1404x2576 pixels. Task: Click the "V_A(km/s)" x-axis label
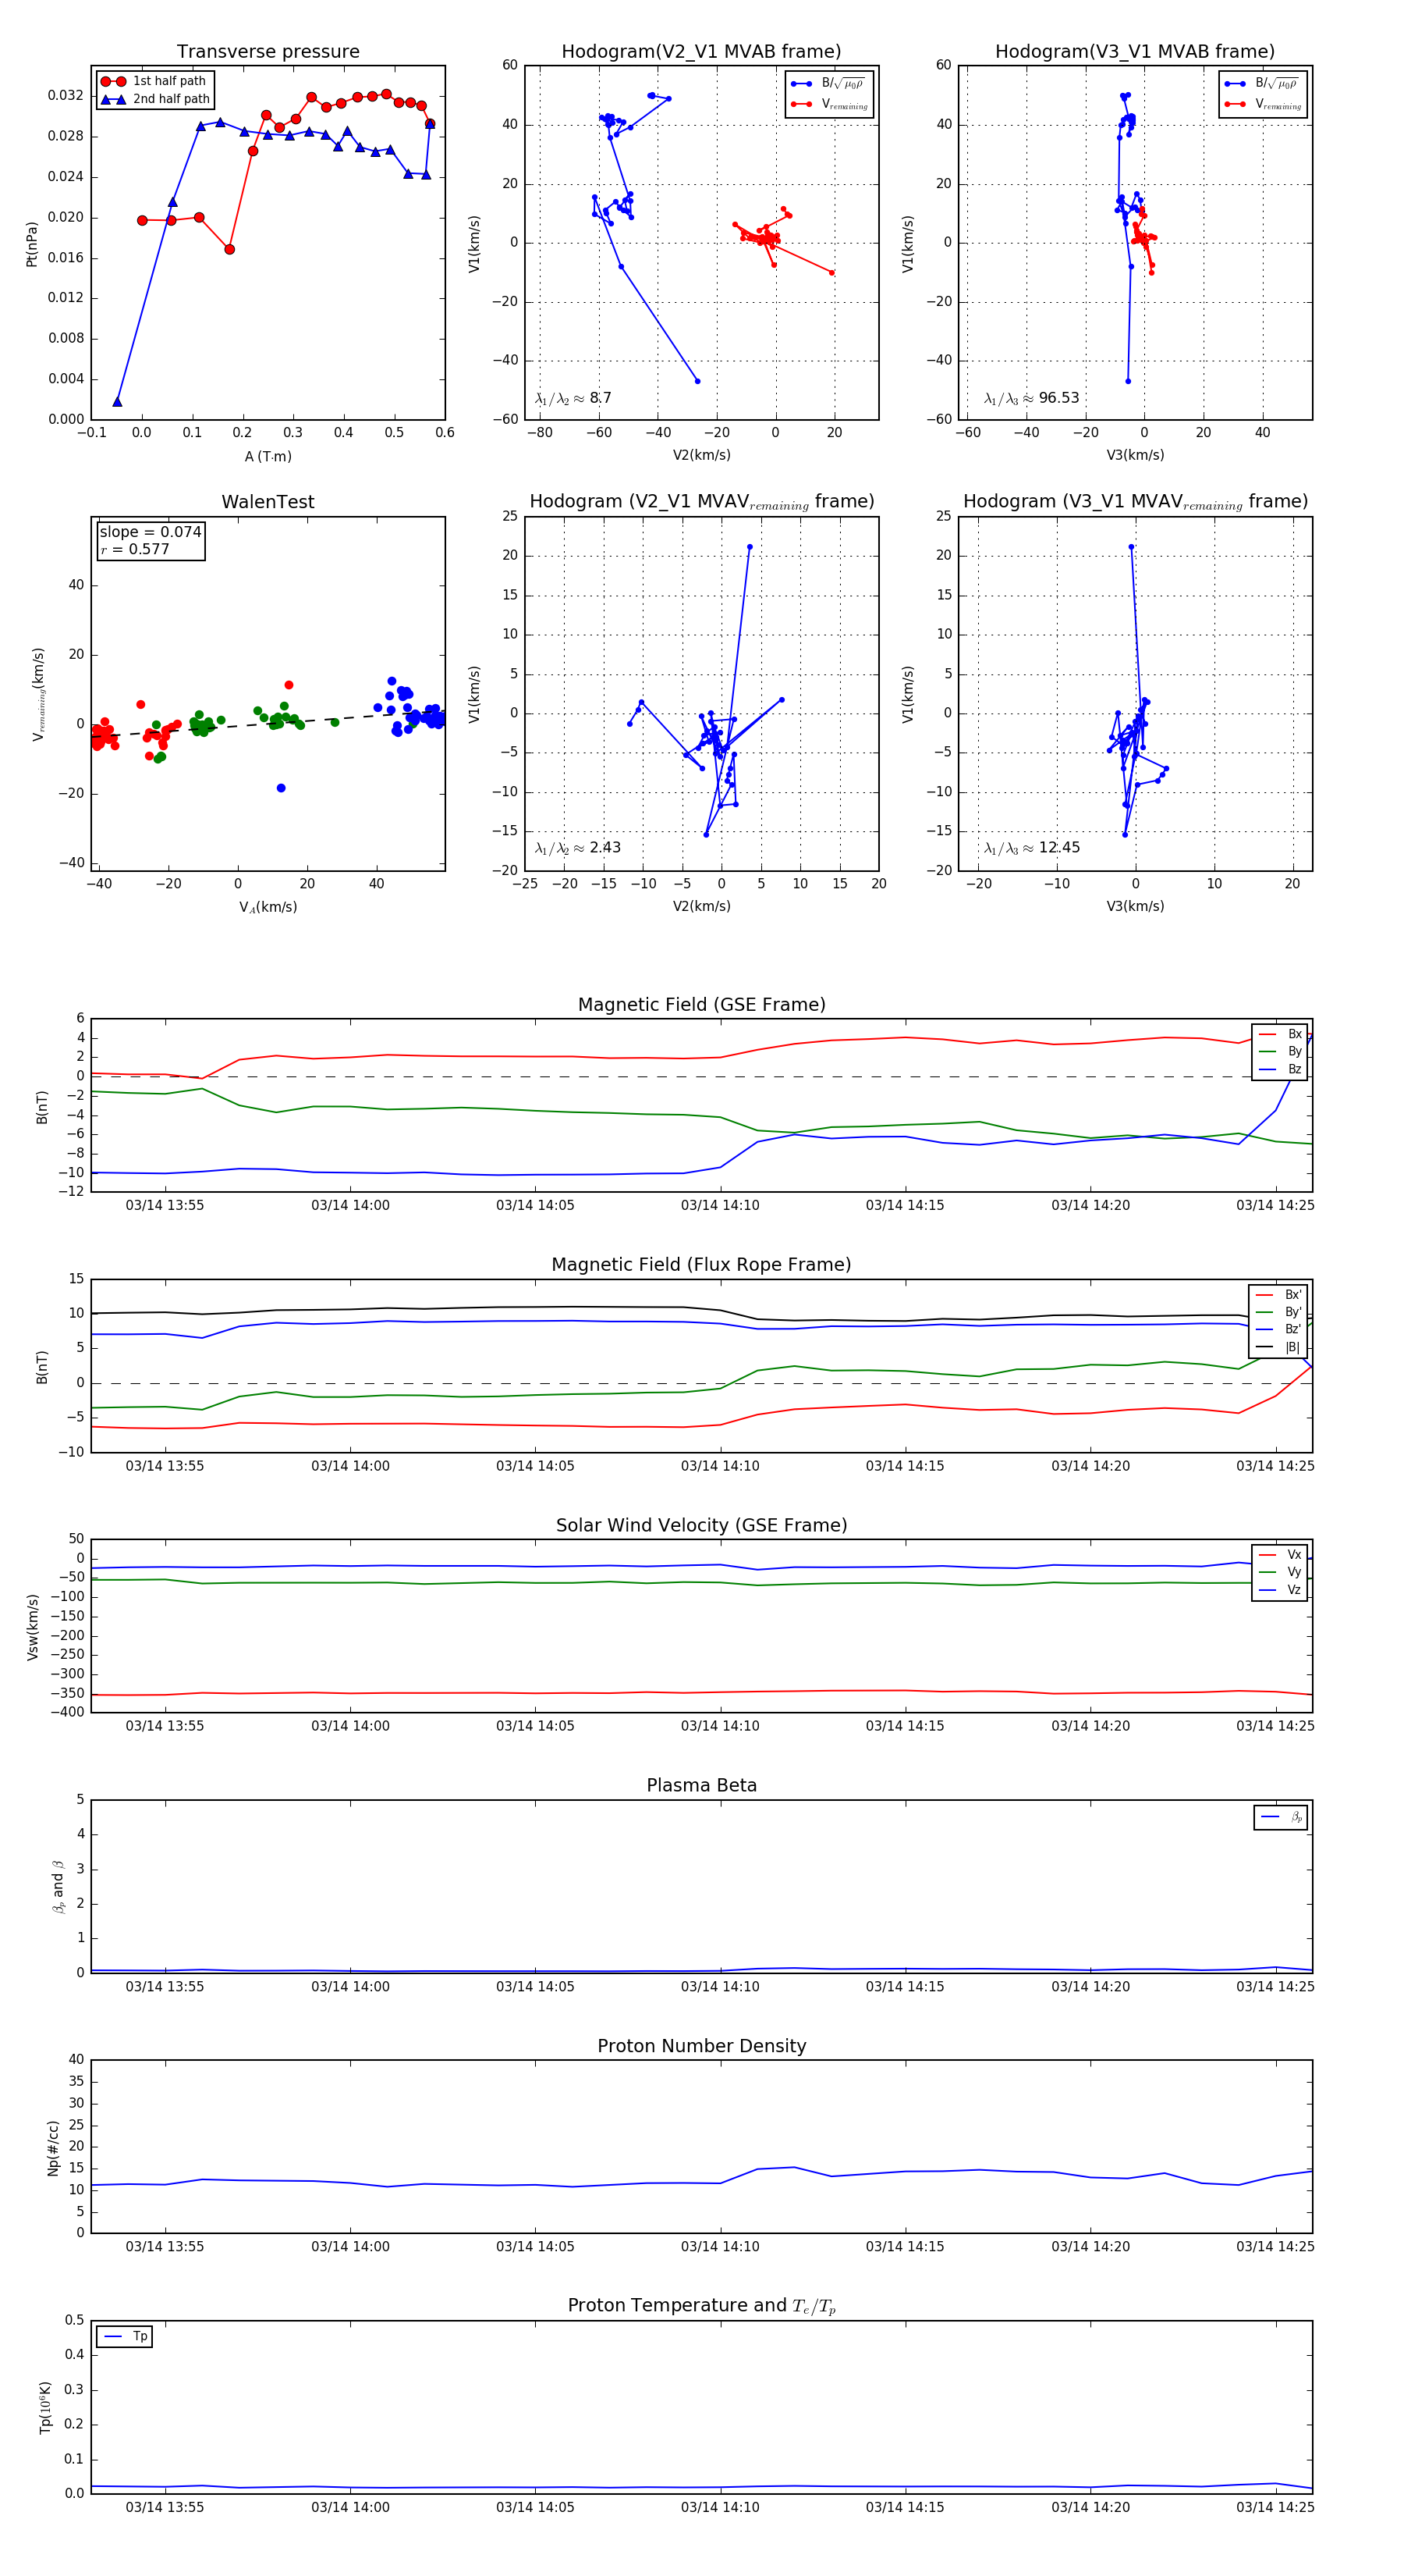click(268, 907)
